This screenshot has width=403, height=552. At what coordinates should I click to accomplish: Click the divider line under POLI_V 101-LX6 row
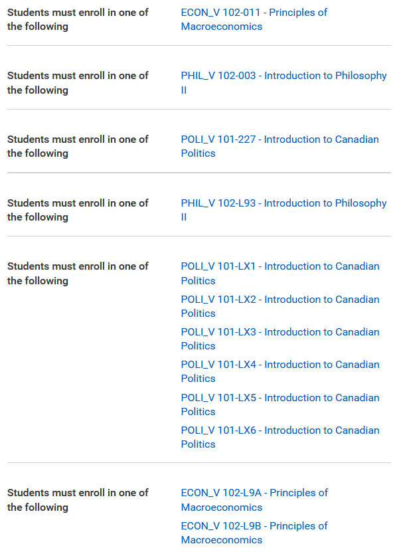[199, 462]
